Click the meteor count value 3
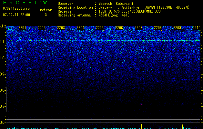Image resolution: width=203 pixels, height=129 pixels. click(46, 15)
